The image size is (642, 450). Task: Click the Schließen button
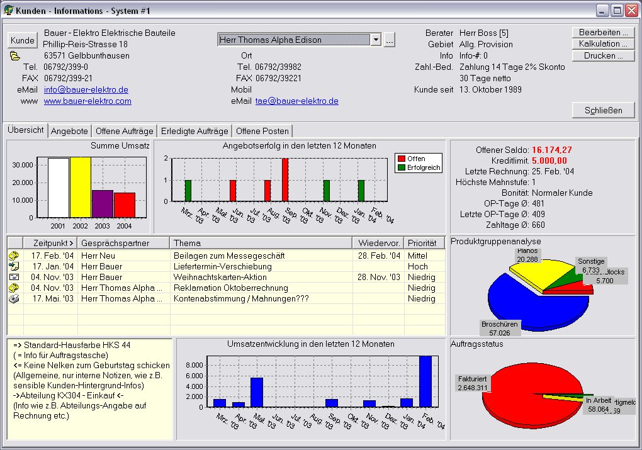tap(603, 110)
